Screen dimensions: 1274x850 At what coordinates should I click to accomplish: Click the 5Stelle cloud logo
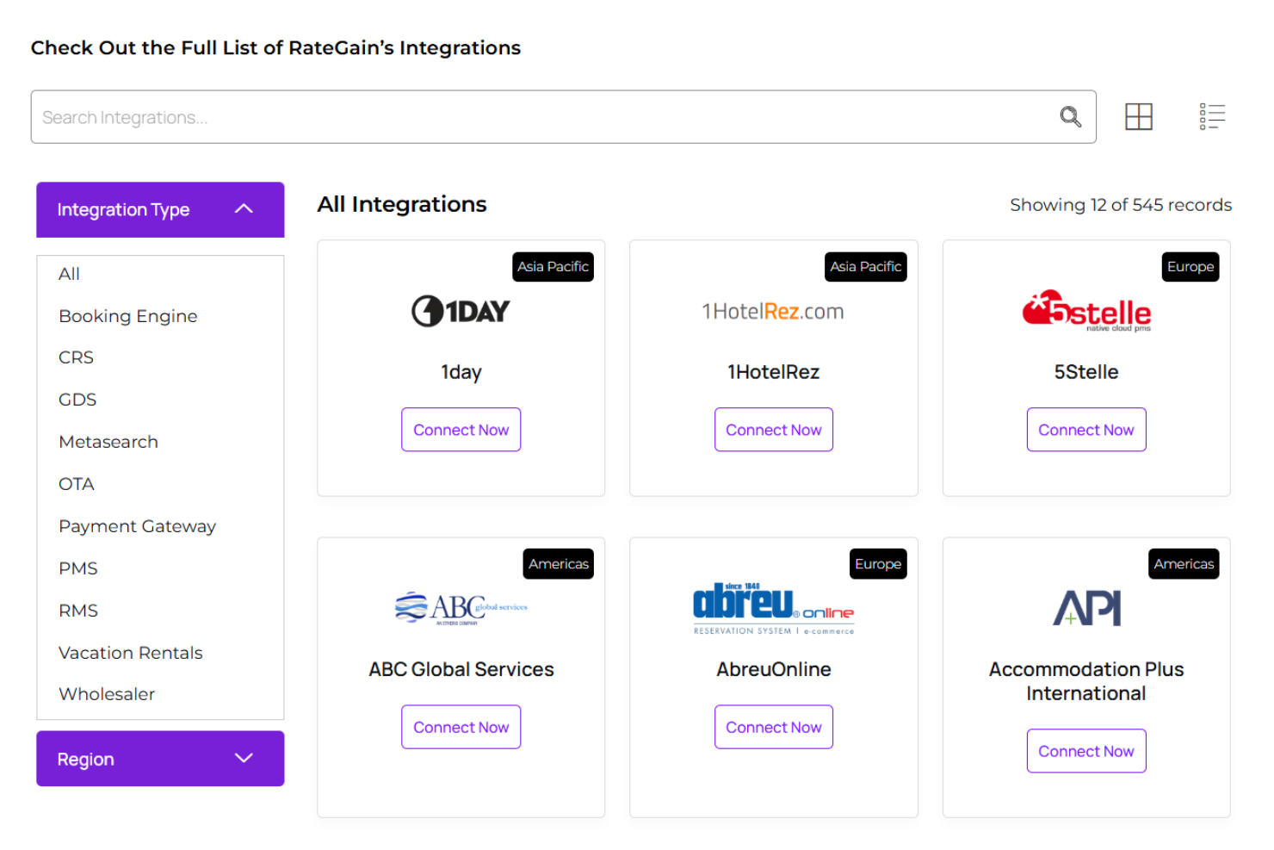coord(1085,311)
